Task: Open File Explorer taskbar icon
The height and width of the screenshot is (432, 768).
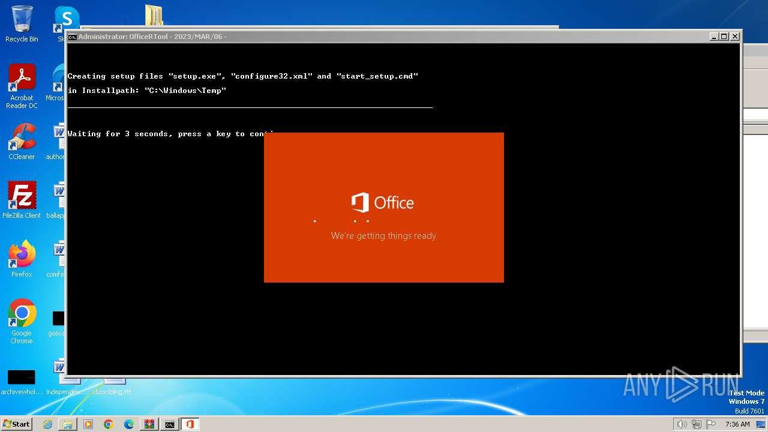Action: coord(68,424)
